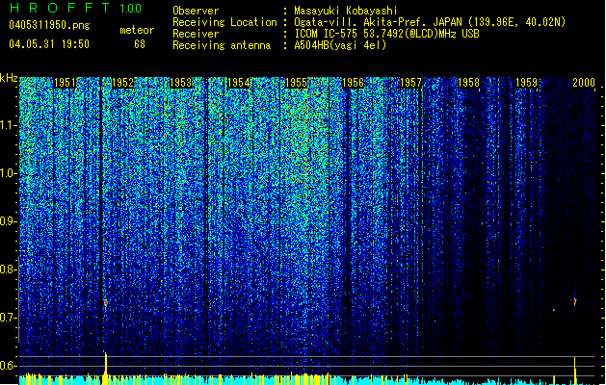Click the Receiver field label
This screenshot has height=385, width=606.
pos(196,34)
